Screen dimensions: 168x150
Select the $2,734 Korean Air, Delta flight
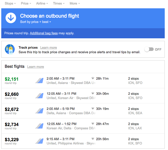[x=83, y=126]
